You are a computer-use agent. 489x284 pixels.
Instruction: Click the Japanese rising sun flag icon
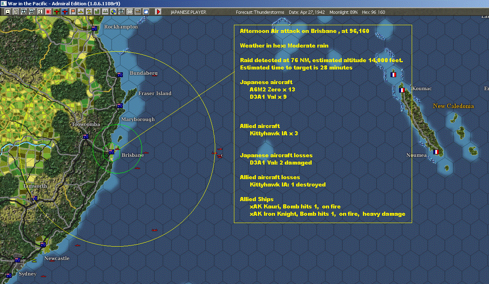point(48,12)
